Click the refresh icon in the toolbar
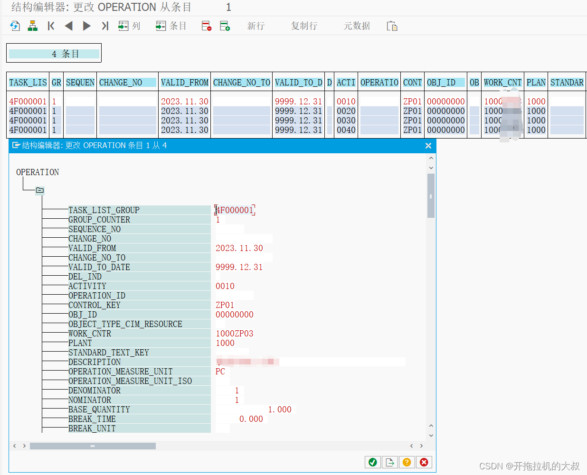 pyautogui.click(x=15, y=26)
